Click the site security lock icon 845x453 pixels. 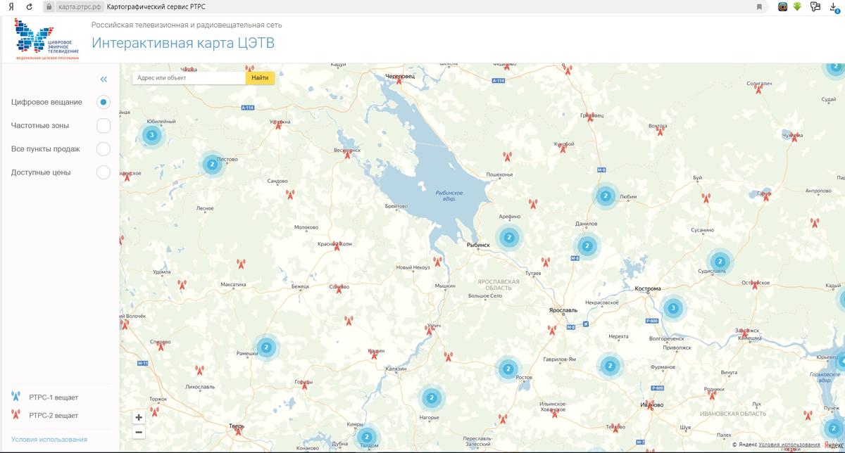(x=49, y=6)
